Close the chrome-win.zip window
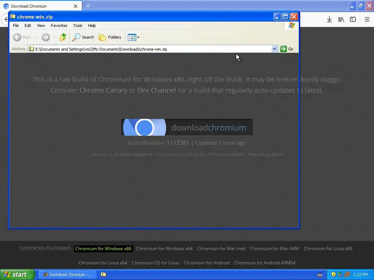This screenshot has width=374, height=280. [294, 17]
